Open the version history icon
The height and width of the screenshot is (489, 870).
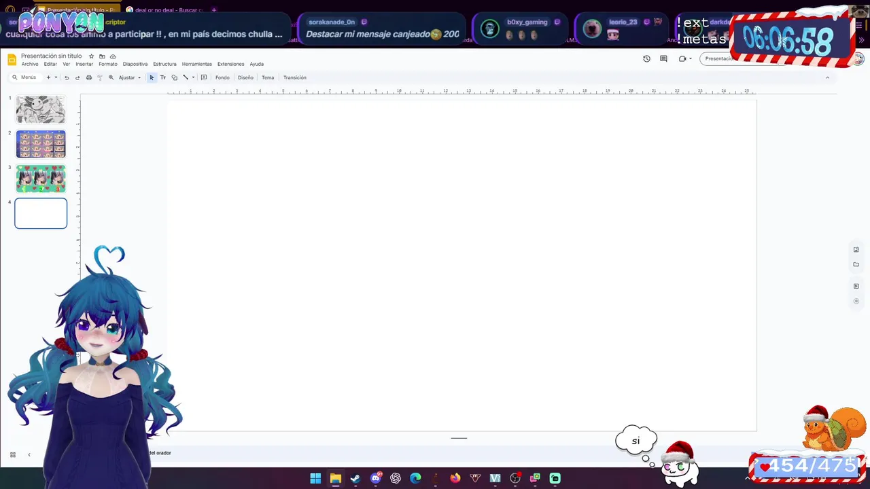646,58
